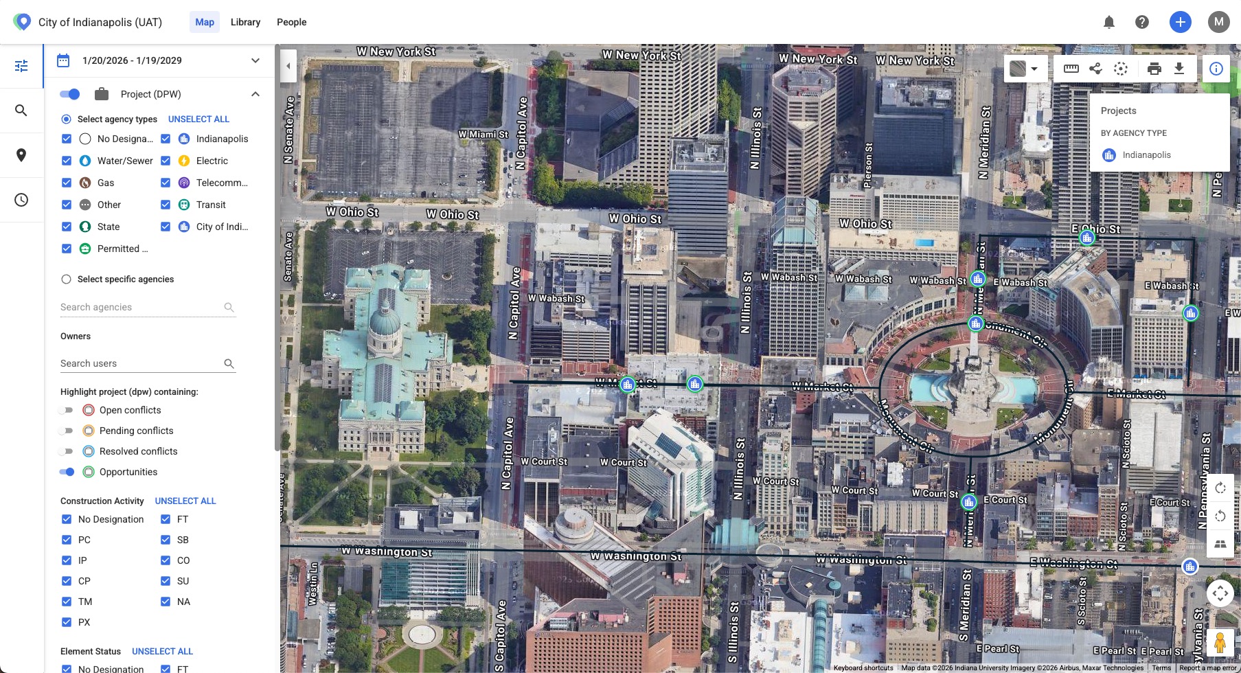This screenshot has width=1241, height=673.
Task: Collapse the Project (DPW) section chevron
Action: pos(255,94)
